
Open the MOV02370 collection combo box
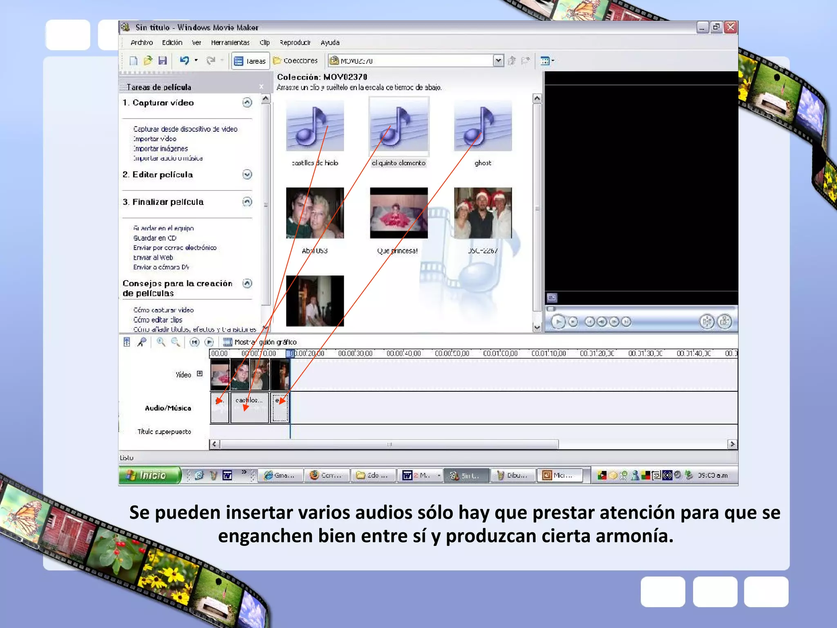[x=416, y=61]
